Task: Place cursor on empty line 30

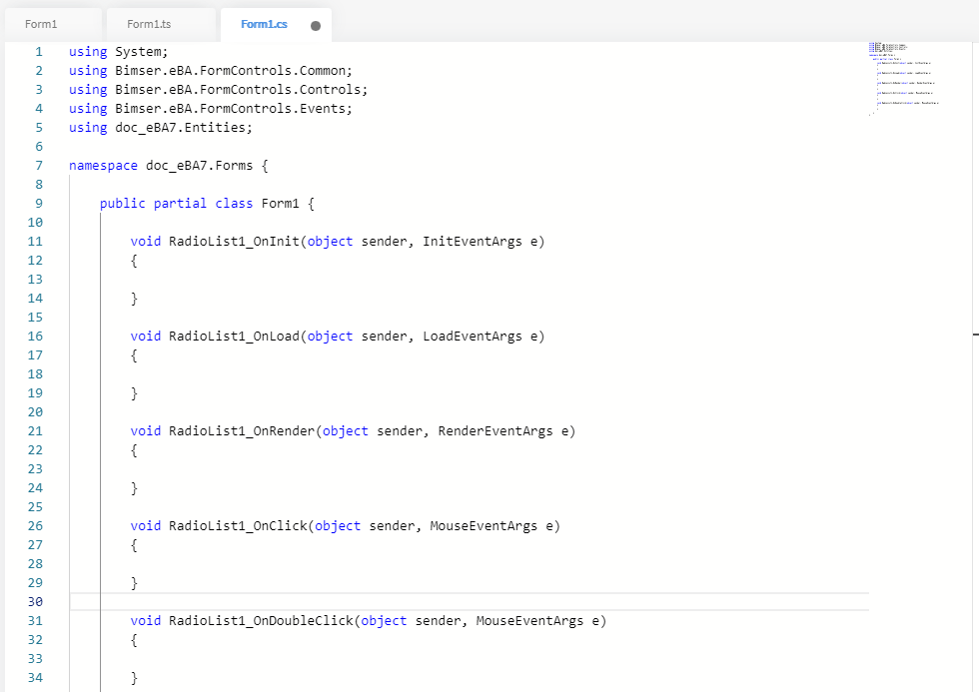Action: pyautogui.click(x=400, y=602)
